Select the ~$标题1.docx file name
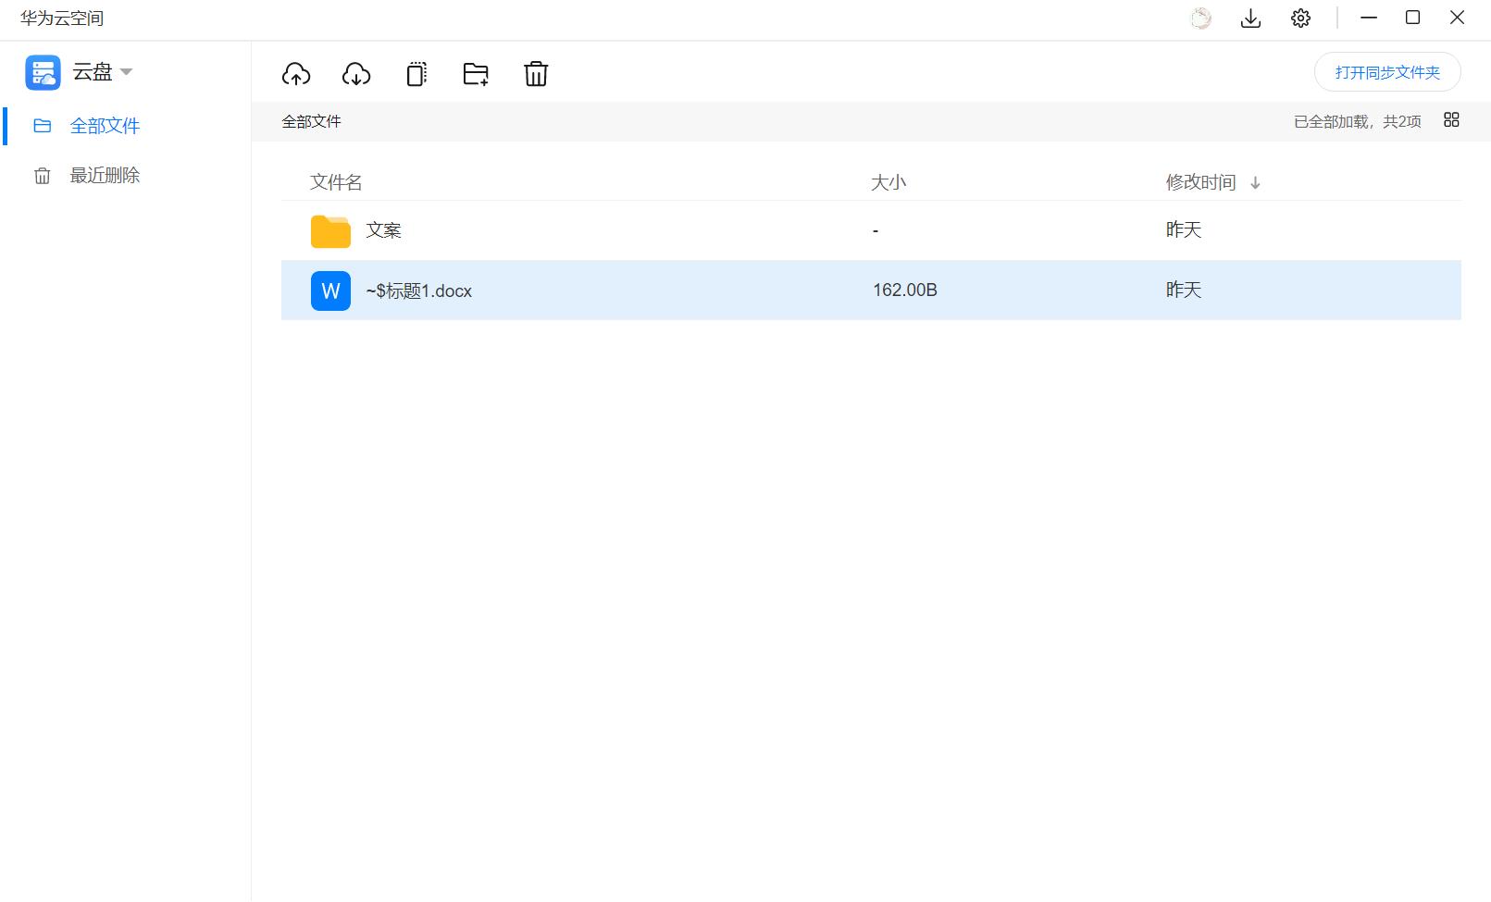The image size is (1491, 902). click(418, 290)
